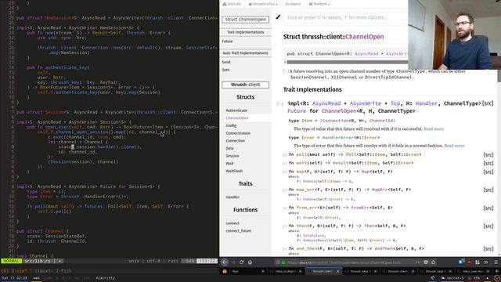Expand the fn then documentation

pyautogui.click(x=284, y=226)
